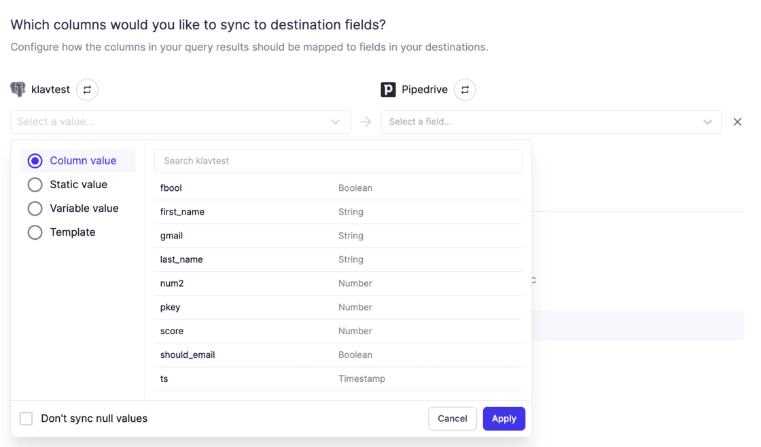Select the Static value radio button
Viewport: 761px width, 447px height.
pyautogui.click(x=35, y=184)
